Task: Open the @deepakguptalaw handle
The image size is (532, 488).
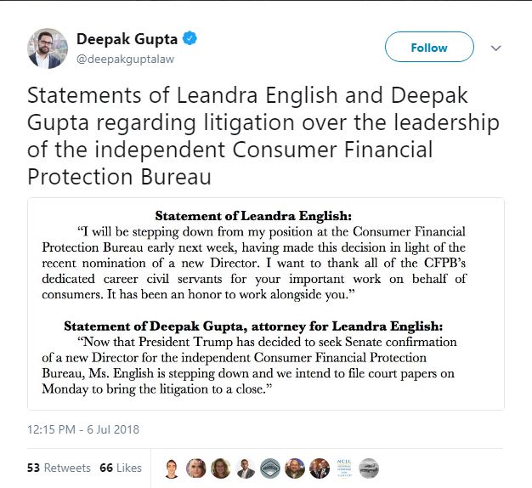Action: pyautogui.click(x=122, y=58)
